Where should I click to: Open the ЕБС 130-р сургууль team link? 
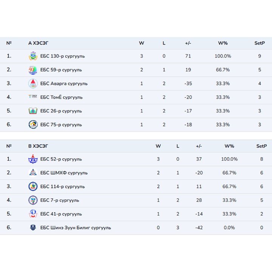click(x=62, y=56)
